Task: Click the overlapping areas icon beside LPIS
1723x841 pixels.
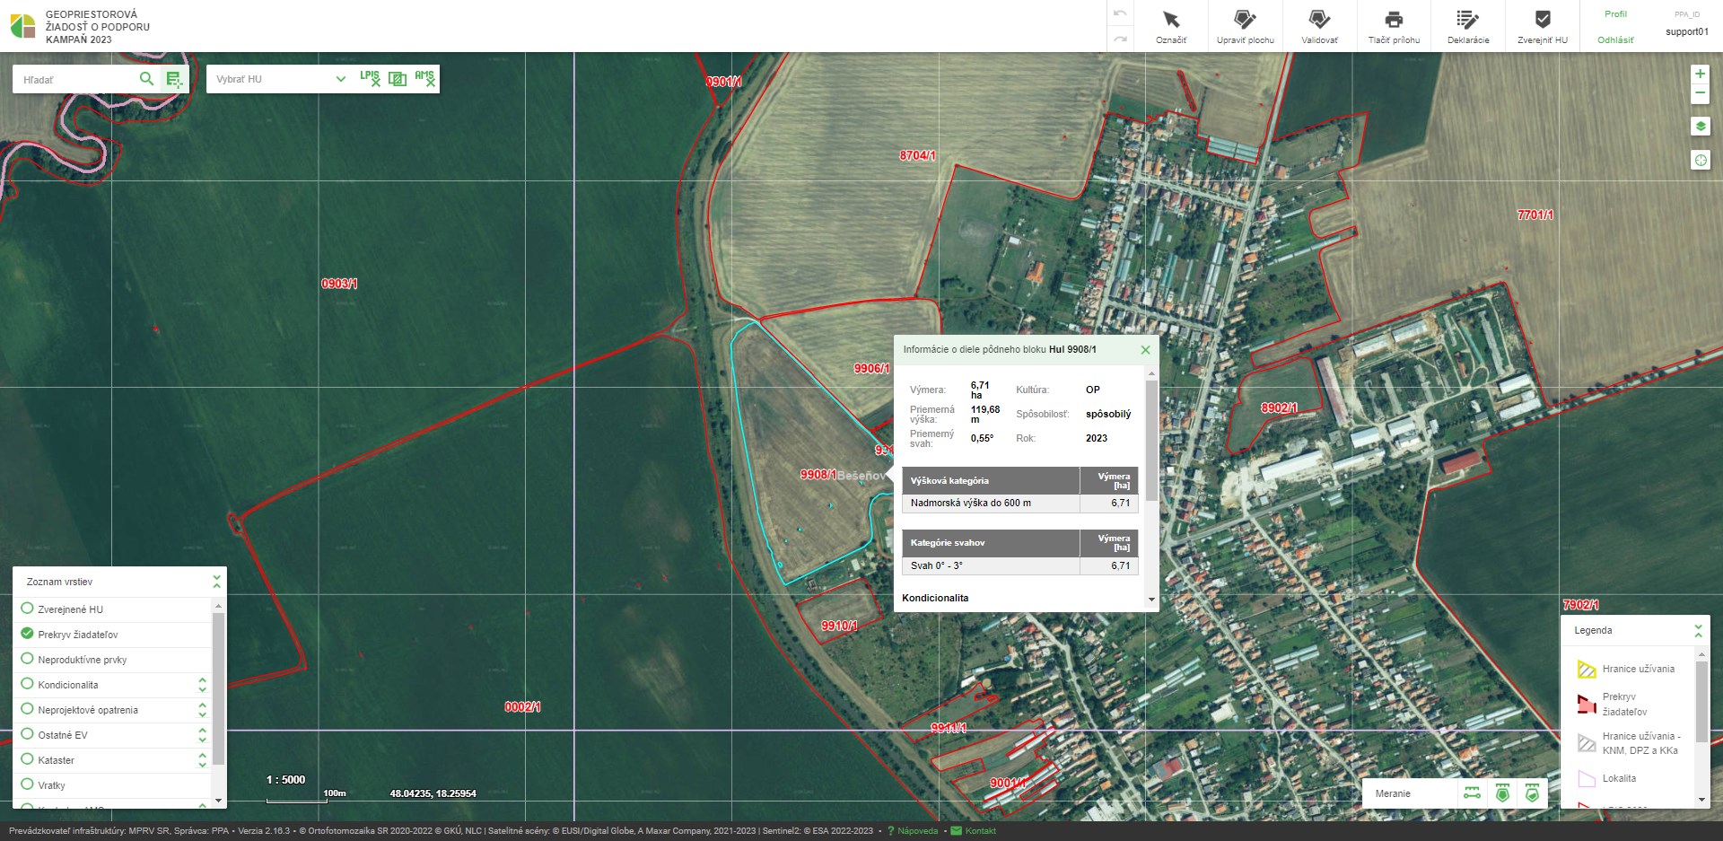Action: click(398, 78)
